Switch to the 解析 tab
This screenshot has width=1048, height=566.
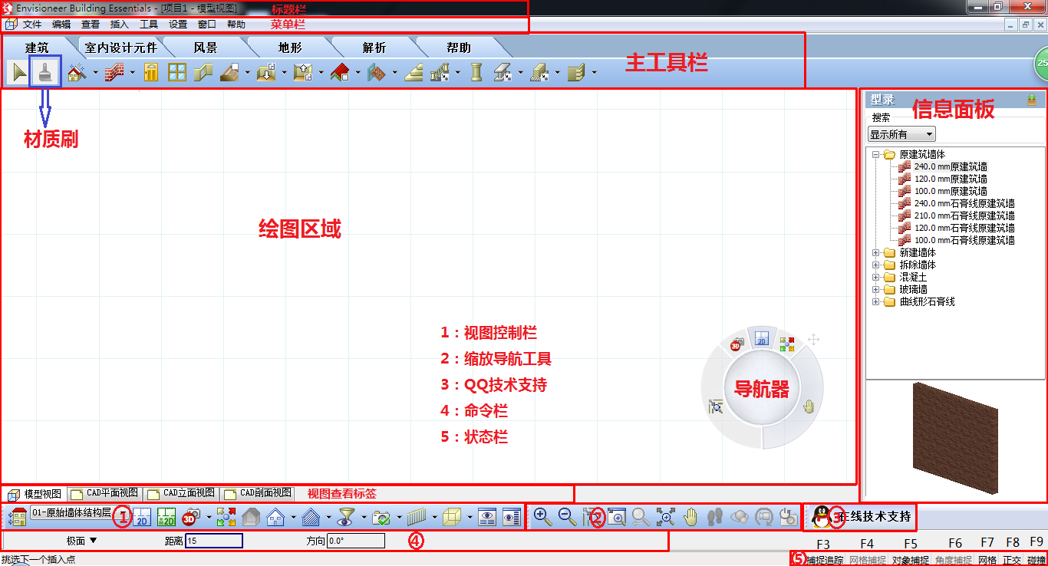pyautogui.click(x=374, y=48)
